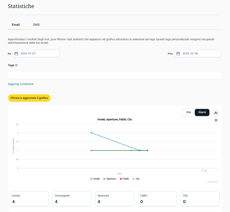Toggle the Clic series in chart legend
Image resolution: width=230 pixels, height=212 pixels.
click(136, 179)
